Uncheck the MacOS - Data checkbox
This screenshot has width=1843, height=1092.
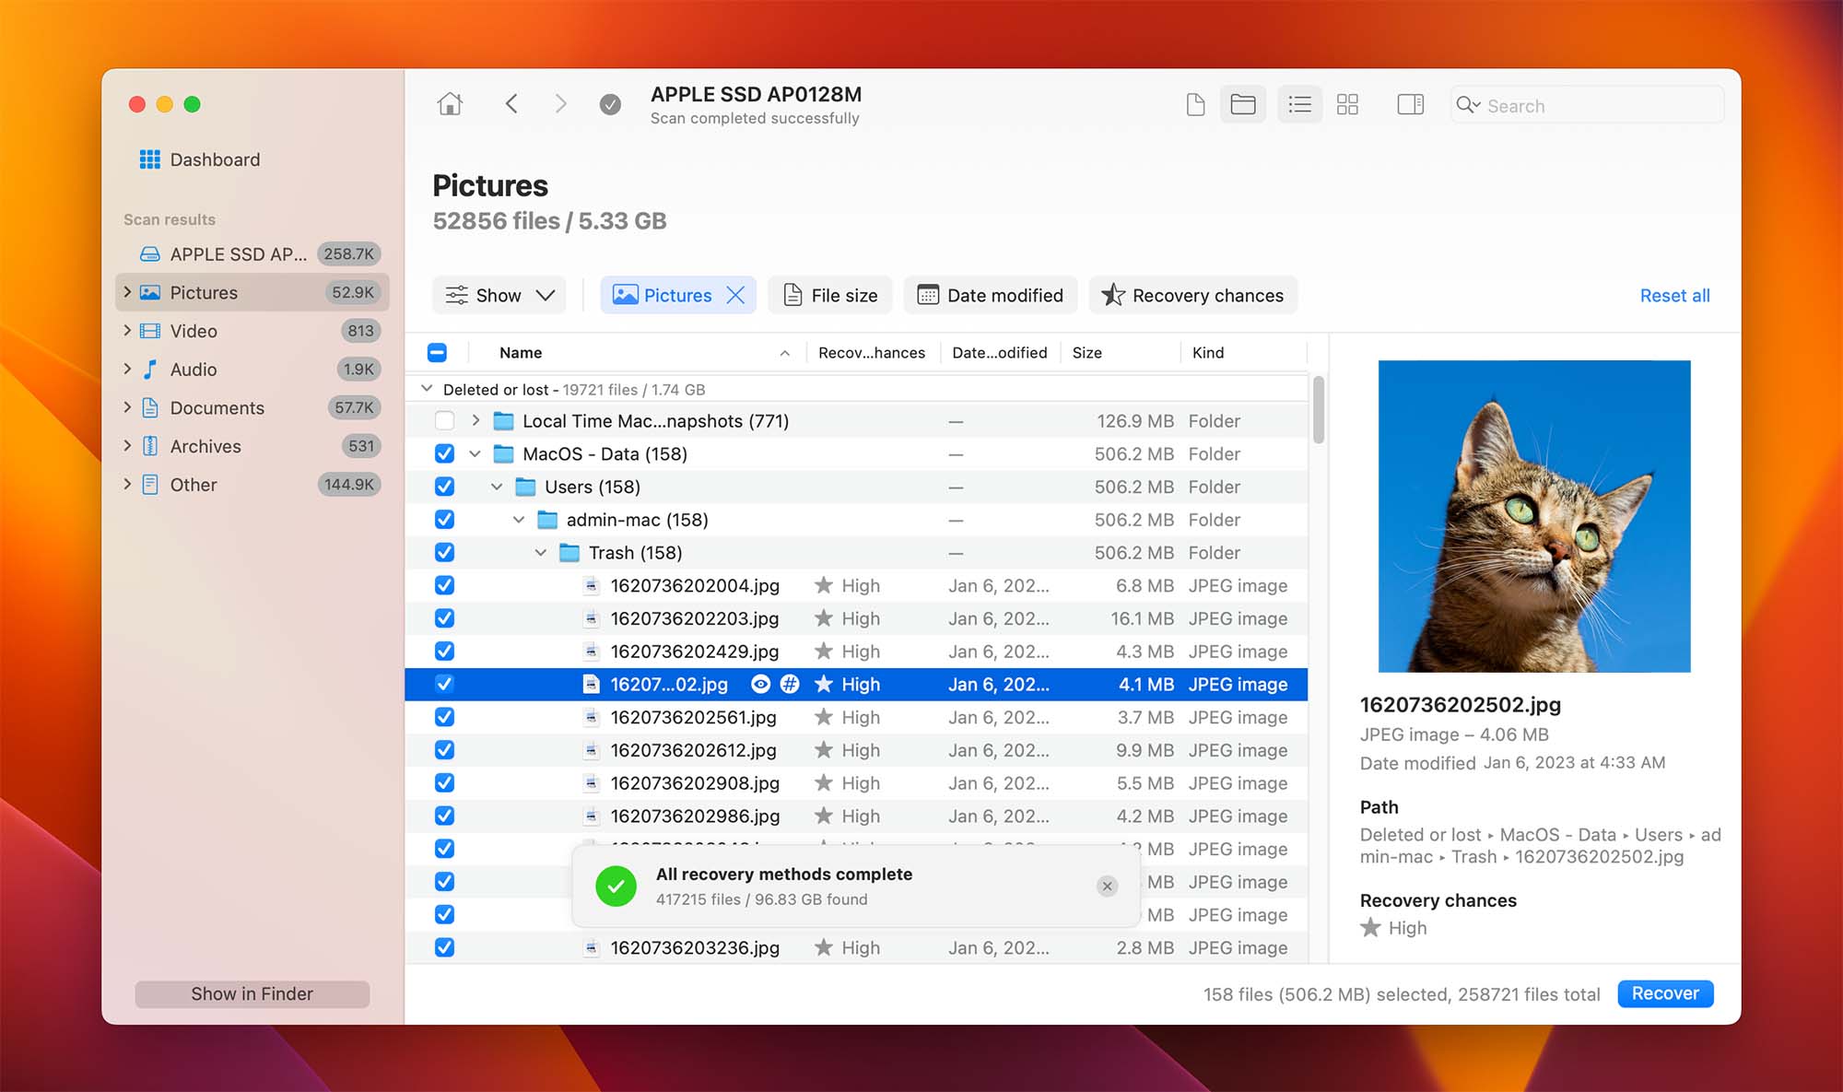click(x=444, y=454)
